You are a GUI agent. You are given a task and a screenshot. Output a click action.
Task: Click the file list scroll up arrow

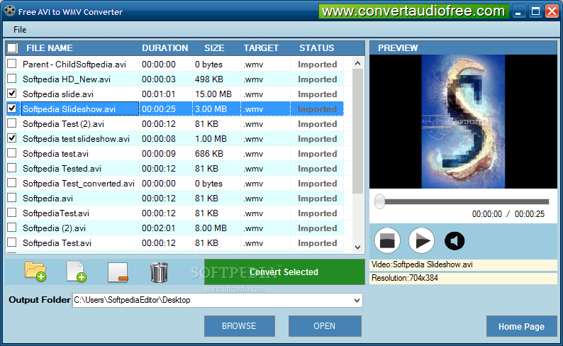[x=357, y=64]
